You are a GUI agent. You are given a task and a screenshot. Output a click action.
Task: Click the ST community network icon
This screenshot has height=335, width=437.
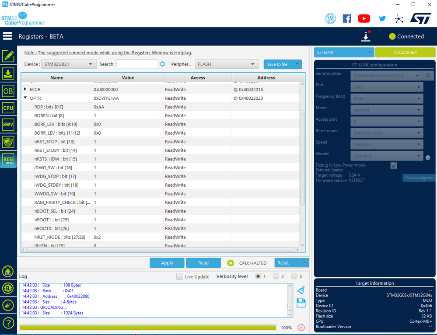tap(399, 19)
